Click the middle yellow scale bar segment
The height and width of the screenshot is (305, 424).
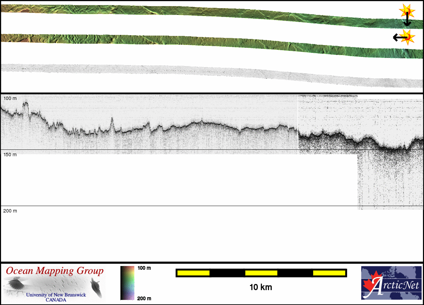coord(261,273)
